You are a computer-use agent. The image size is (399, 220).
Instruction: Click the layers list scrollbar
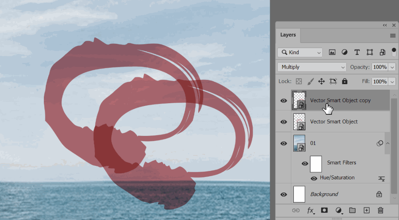click(x=394, y=146)
